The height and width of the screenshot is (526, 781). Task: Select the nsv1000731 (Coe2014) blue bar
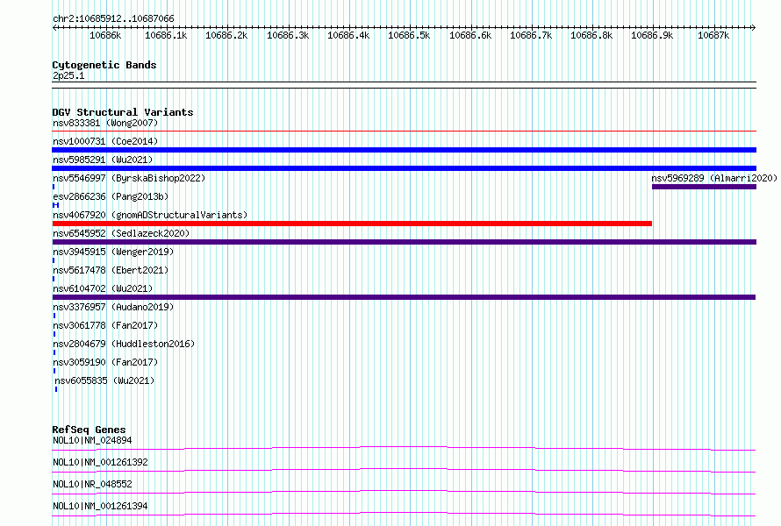point(404,150)
